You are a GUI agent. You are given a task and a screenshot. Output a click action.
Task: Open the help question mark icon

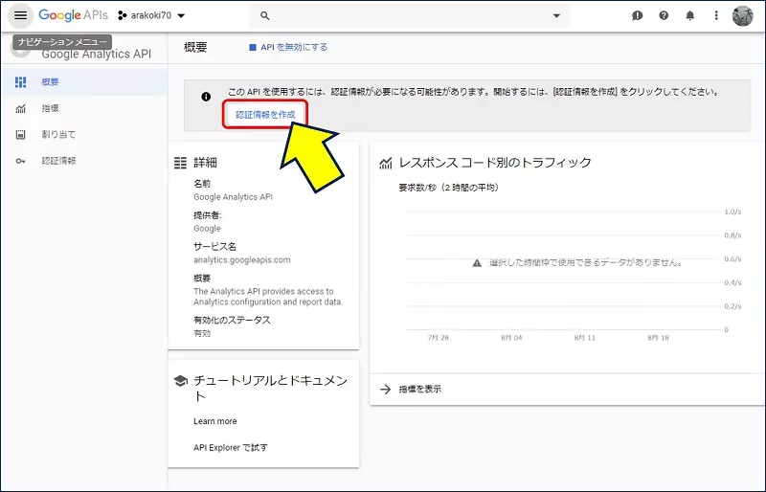(664, 15)
